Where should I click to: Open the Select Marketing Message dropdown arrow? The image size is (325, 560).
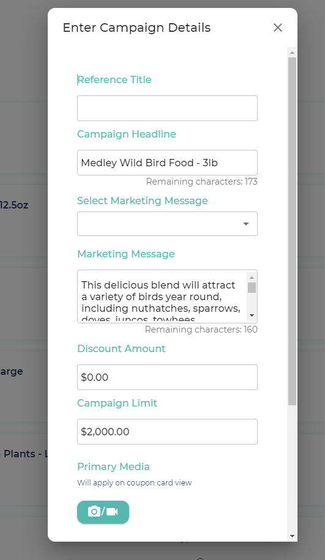click(x=245, y=224)
